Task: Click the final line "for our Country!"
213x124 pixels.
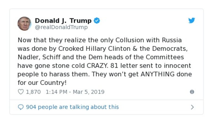Action: (42, 83)
